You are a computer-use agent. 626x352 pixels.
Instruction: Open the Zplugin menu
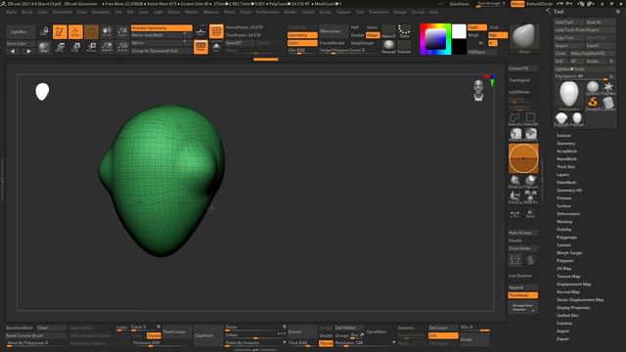pyautogui.click(x=400, y=13)
